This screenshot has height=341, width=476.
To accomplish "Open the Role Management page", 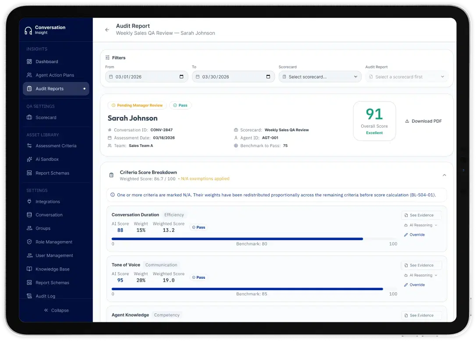I will tap(56, 242).
